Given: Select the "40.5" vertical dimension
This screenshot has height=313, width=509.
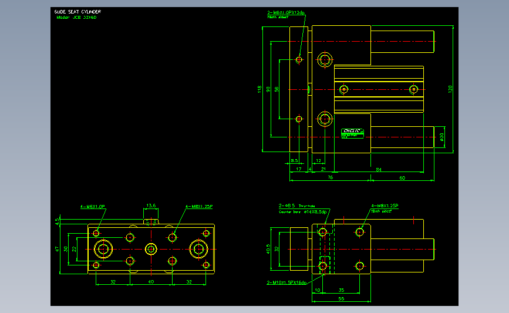Looking at the screenshot, I should (x=268, y=249).
